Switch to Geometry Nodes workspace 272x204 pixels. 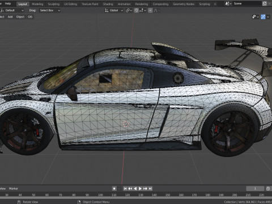pyautogui.click(x=184, y=4)
